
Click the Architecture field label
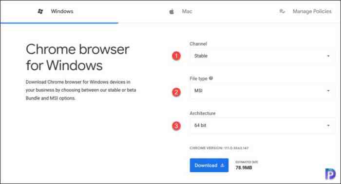(x=203, y=113)
